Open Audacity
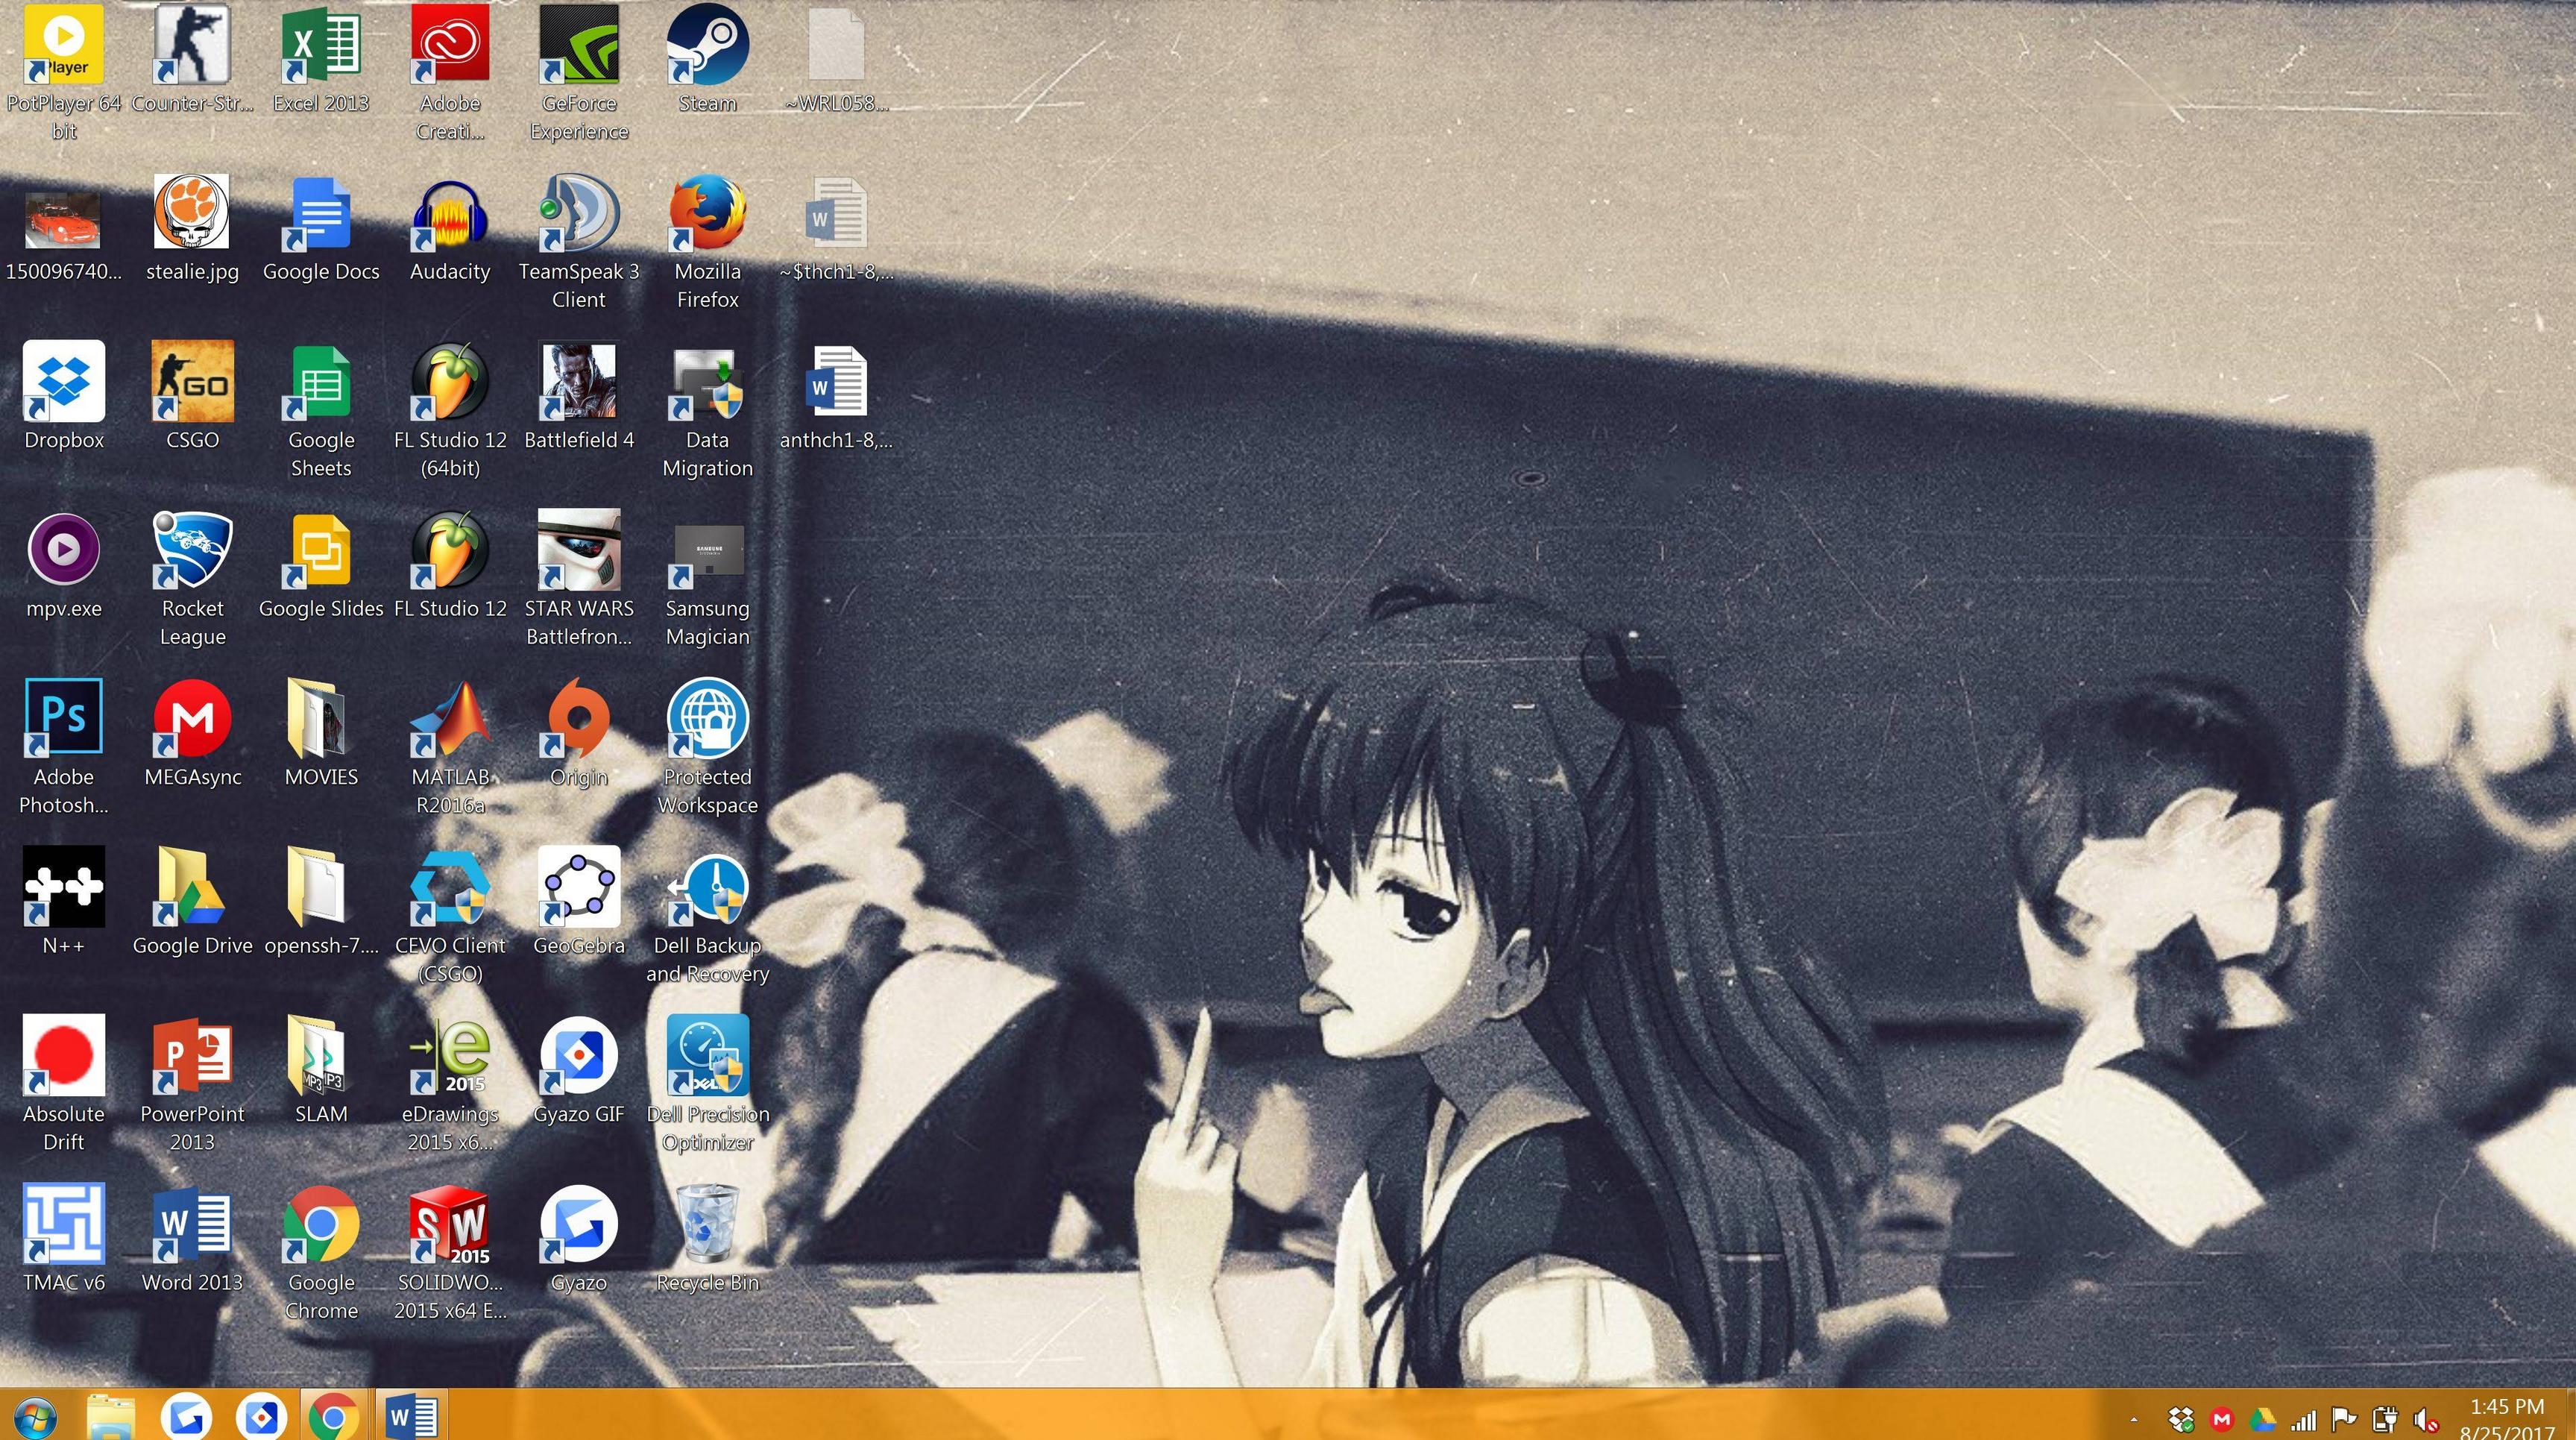2576x1440 pixels. pyautogui.click(x=450, y=215)
